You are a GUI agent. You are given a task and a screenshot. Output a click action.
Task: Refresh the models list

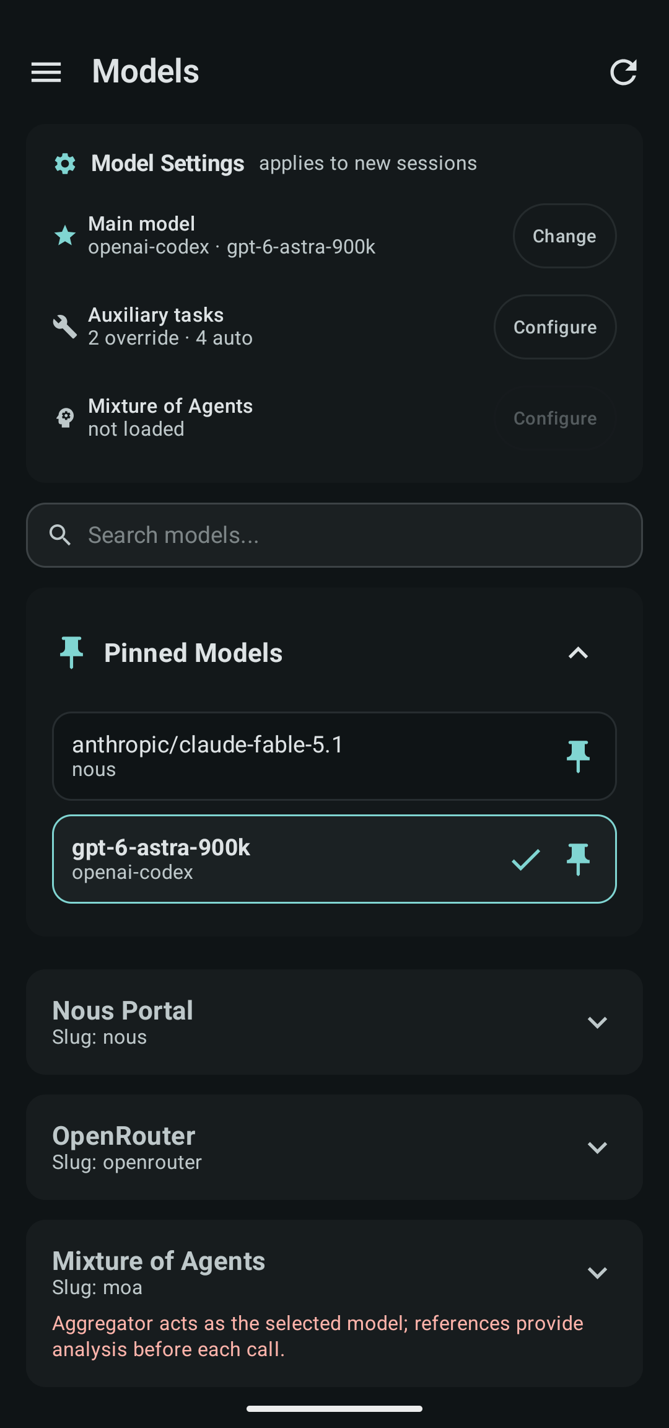(623, 73)
